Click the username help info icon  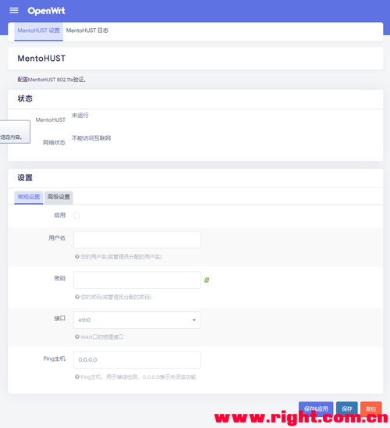(x=77, y=257)
